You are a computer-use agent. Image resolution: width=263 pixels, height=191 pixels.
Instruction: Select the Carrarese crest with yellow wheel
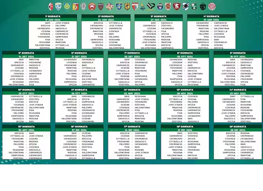pos(67,7)
